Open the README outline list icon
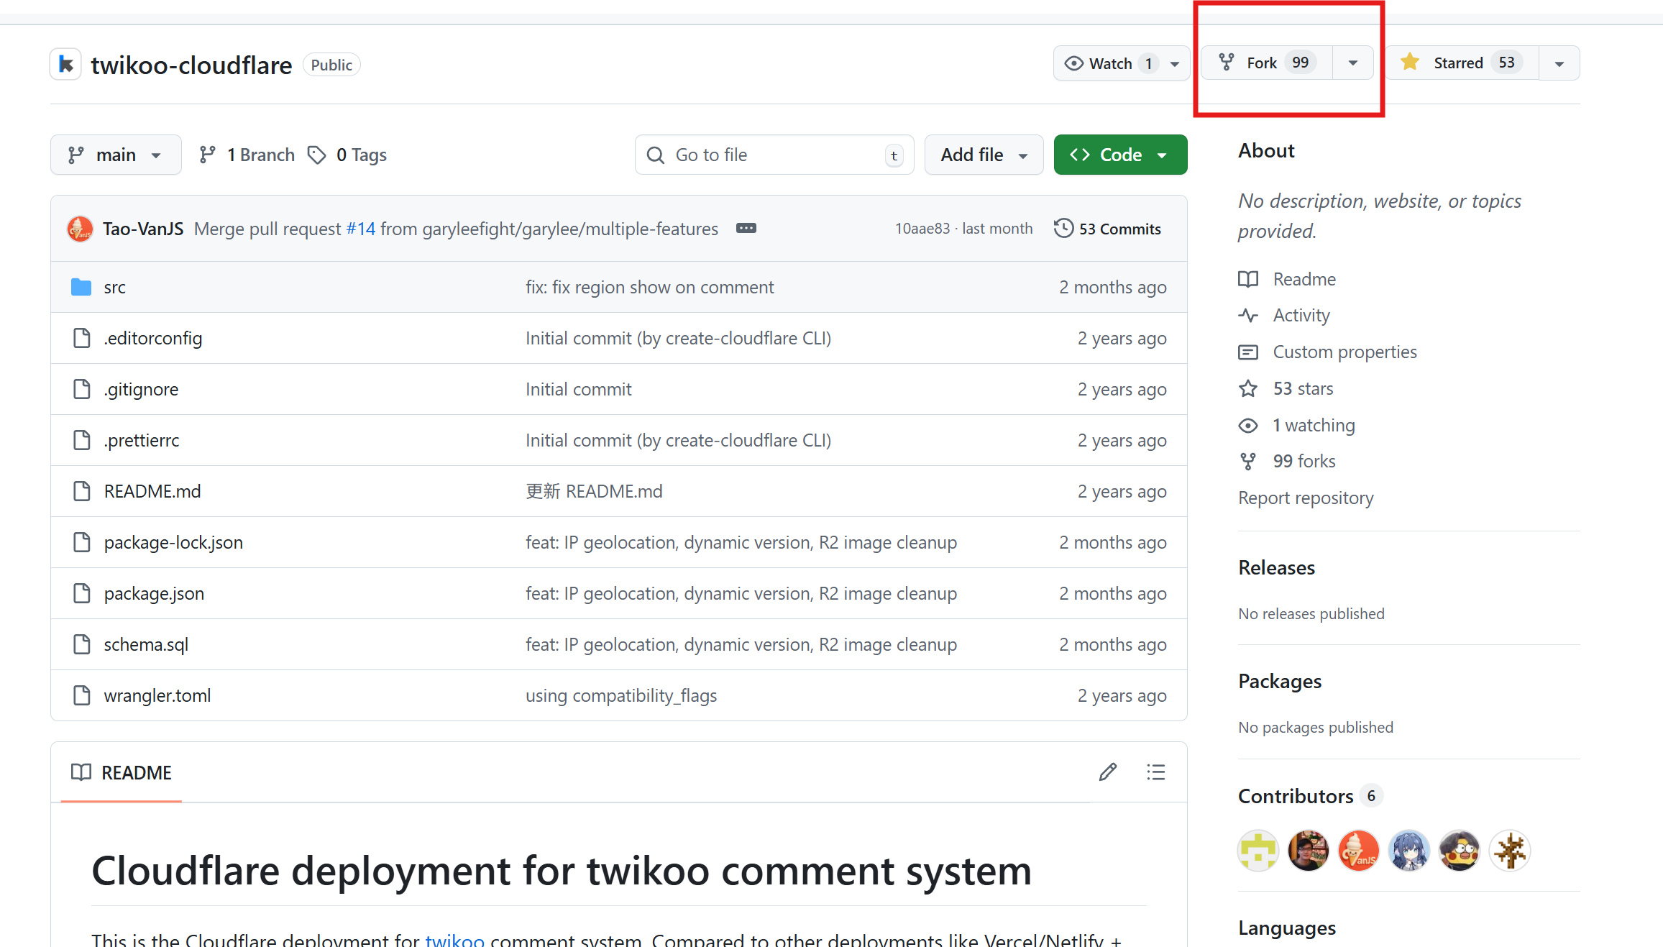The width and height of the screenshot is (1663, 947). 1155,772
